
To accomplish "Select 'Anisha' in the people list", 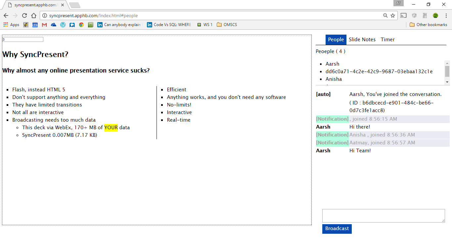I will tap(334, 79).
